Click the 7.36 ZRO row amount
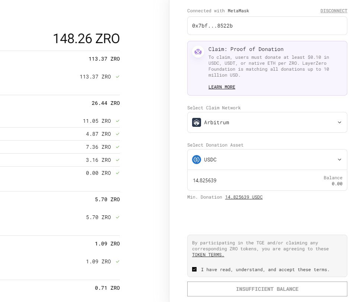Screen dimensions: 360x302 98,147
